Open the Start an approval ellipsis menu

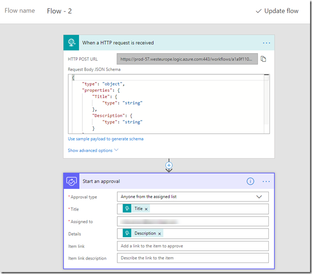266,181
